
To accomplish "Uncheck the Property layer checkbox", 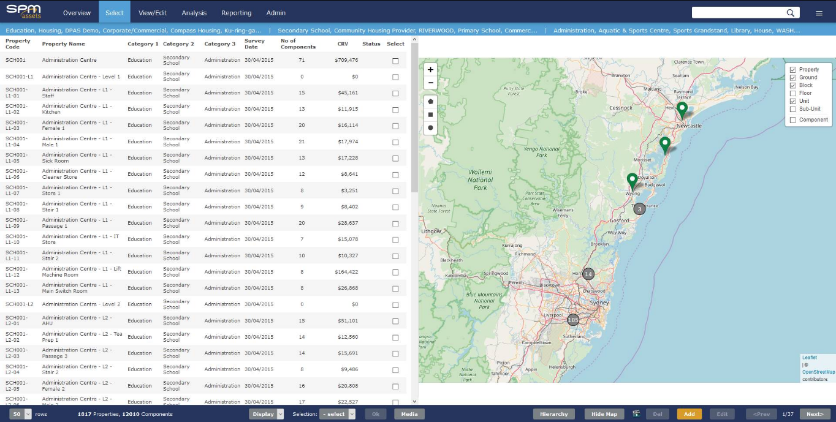I will point(794,69).
